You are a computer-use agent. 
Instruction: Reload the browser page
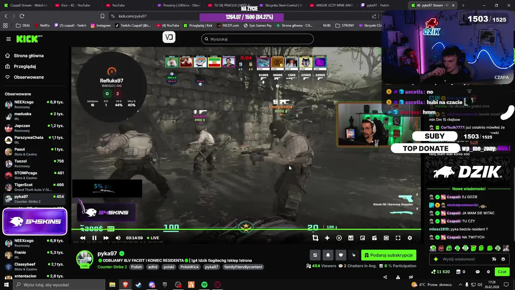pyautogui.click(x=22, y=16)
